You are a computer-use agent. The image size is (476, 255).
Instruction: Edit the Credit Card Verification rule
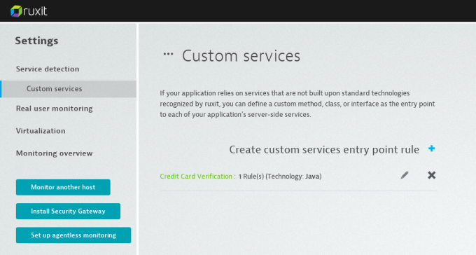click(405, 175)
